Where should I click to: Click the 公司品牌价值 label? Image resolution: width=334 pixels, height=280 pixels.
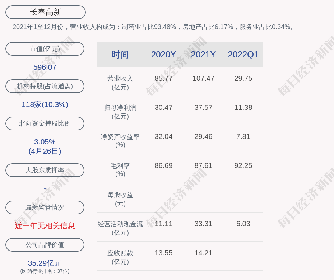click(45, 245)
